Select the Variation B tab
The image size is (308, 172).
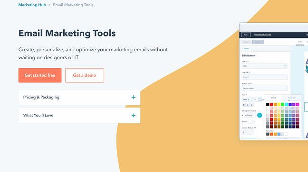(258, 42)
